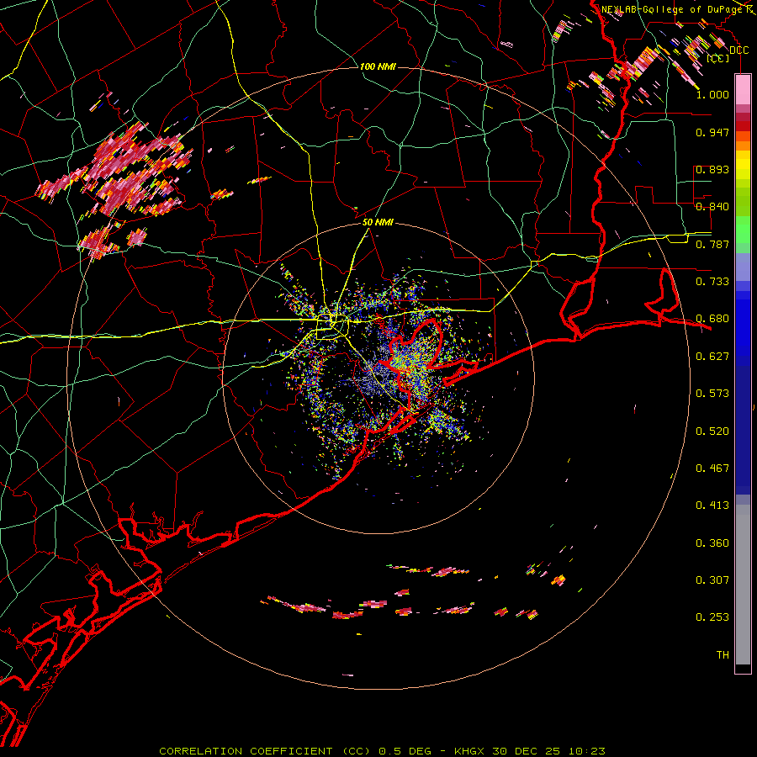
Task: Click the 0.787 legend value
Action: pyautogui.click(x=712, y=244)
